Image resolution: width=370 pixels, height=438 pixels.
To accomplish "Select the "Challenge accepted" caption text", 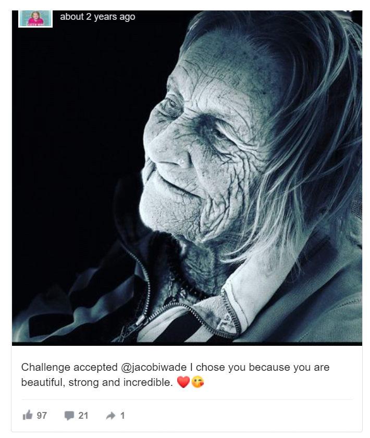I will pos(69,367).
